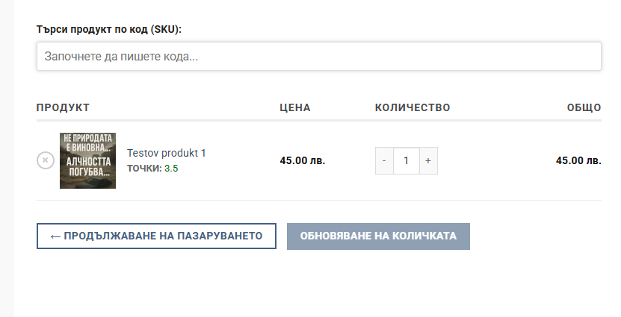Decrease quantity with the minus button
The width and height of the screenshot is (621, 317).
384,160
